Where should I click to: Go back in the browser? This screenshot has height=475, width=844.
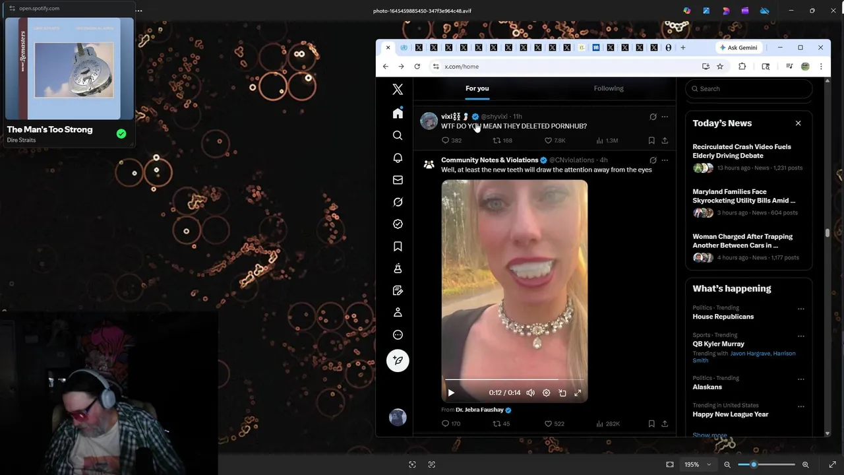[386, 67]
